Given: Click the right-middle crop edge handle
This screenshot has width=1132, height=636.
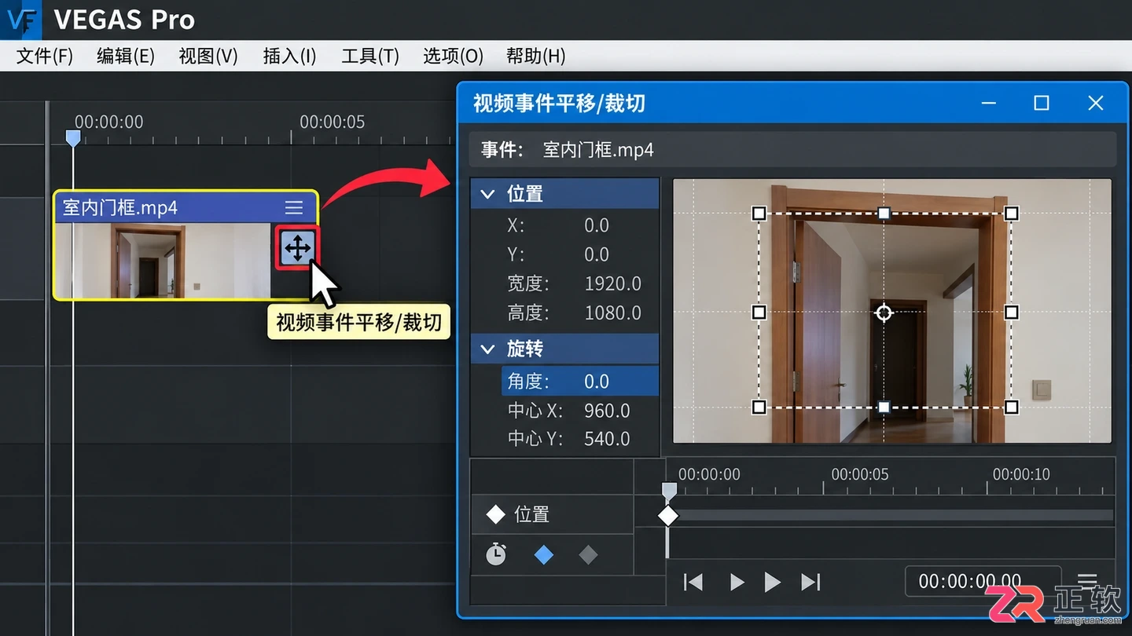Looking at the screenshot, I should 1012,313.
